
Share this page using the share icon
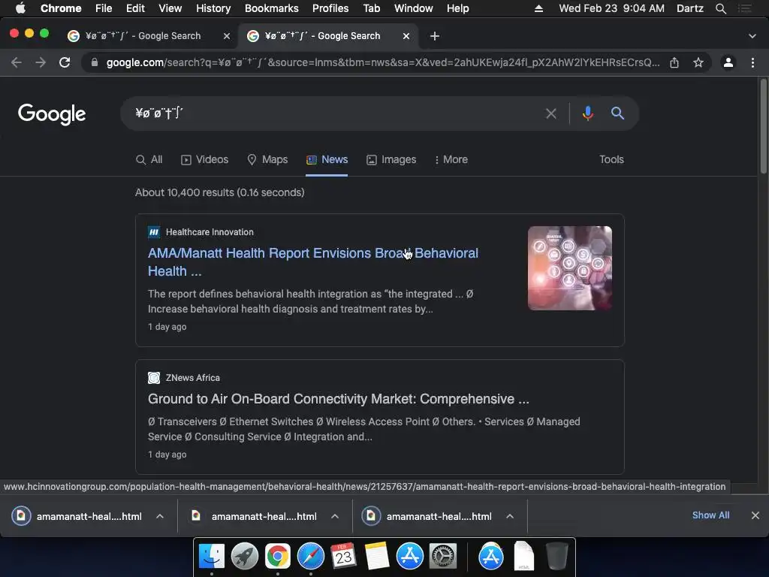(674, 62)
